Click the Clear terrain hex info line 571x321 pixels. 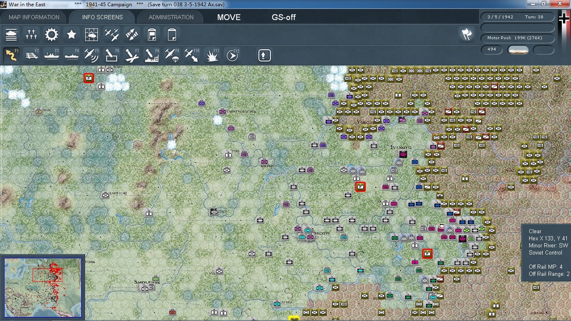[535, 231]
